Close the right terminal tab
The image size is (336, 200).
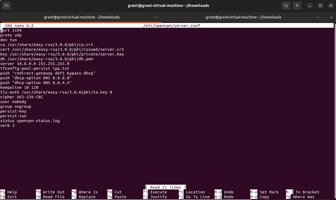tap(318, 17)
